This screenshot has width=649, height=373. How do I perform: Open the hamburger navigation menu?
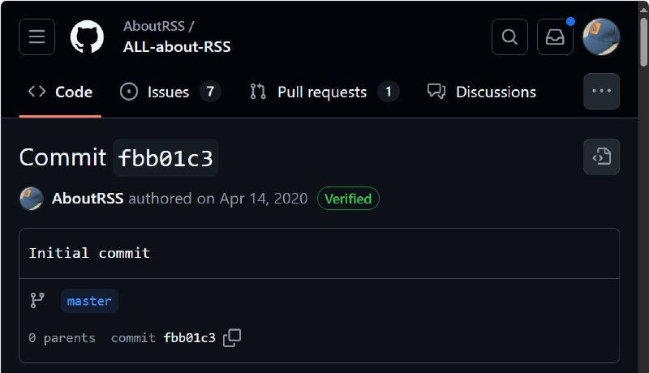(x=37, y=37)
